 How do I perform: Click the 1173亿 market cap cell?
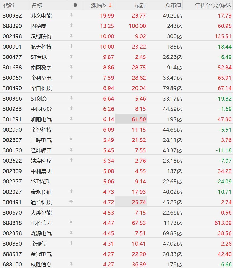[x=173, y=223]
